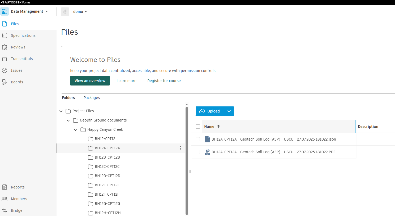395x216 pixels.
Task: Check the box for the .PDF file
Action: [198, 152]
